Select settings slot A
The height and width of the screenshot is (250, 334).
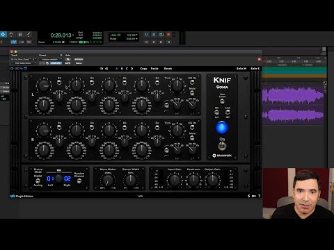tap(117, 69)
